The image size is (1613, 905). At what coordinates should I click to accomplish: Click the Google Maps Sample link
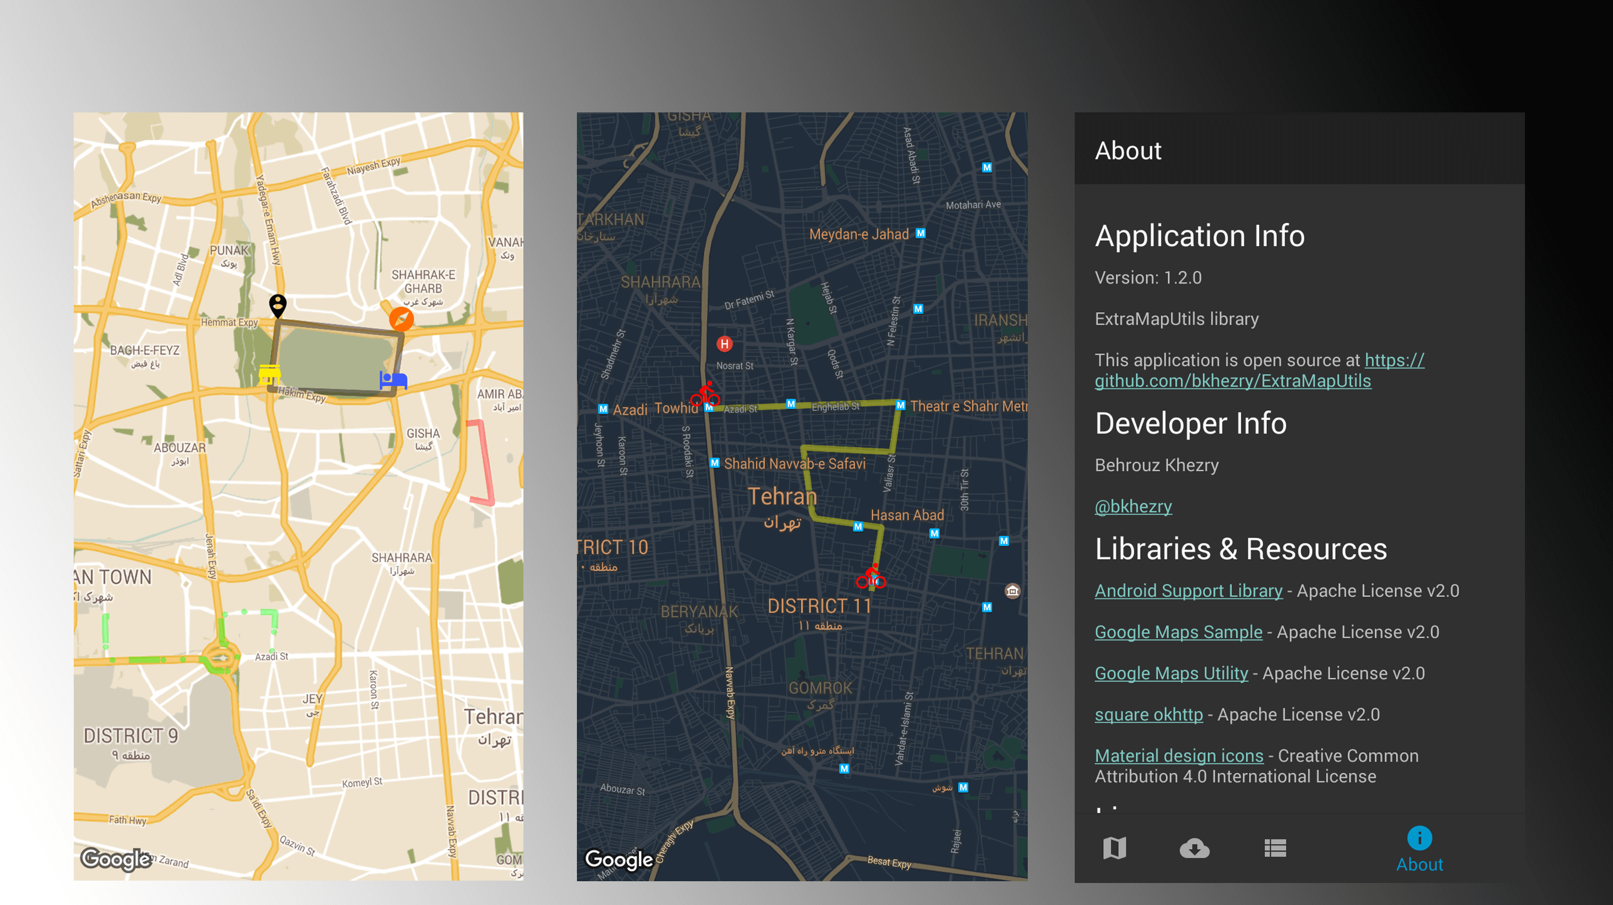click(x=1178, y=631)
